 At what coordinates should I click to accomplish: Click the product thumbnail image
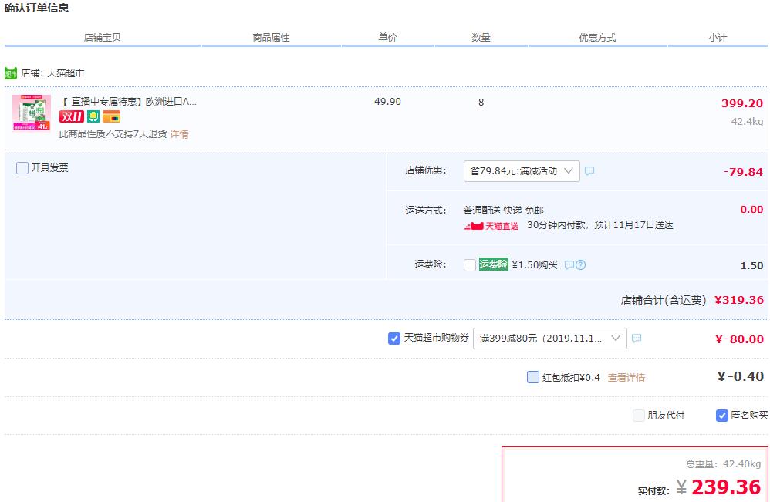point(32,113)
